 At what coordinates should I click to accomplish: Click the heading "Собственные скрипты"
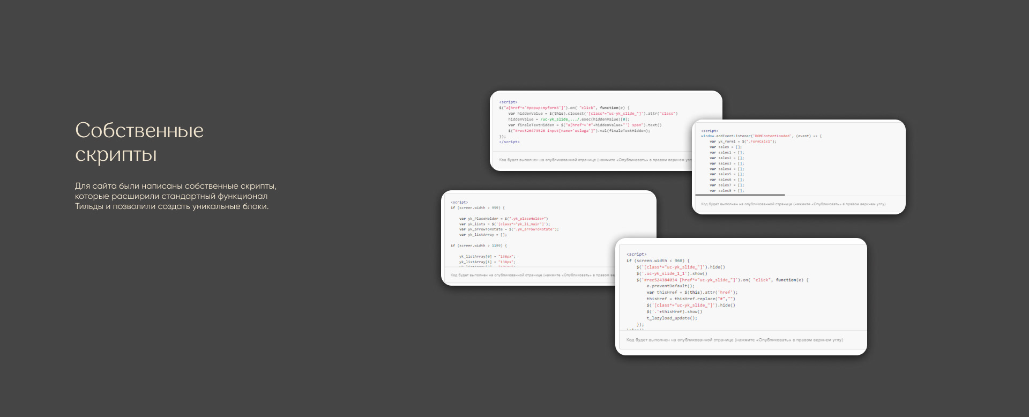[x=139, y=142]
